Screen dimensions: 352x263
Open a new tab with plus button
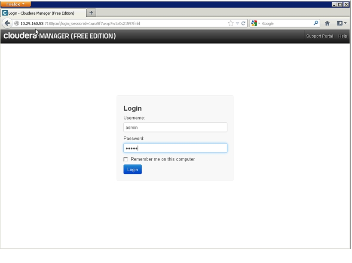pyautogui.click(x=91, y=13)
